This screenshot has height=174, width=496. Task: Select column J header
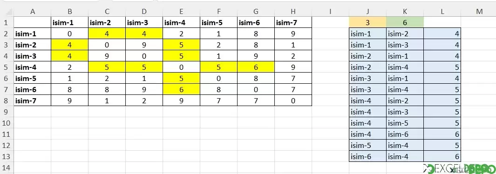click(x=367, y=12)
